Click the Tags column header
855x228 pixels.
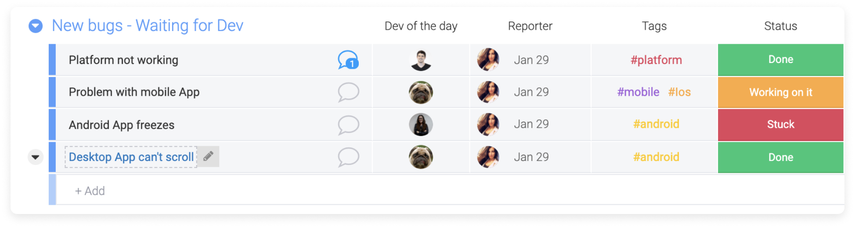(x=654, y=26)
